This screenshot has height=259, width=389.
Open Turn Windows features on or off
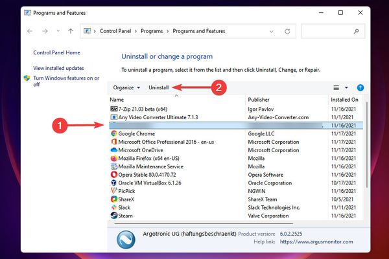click(66, 81)
